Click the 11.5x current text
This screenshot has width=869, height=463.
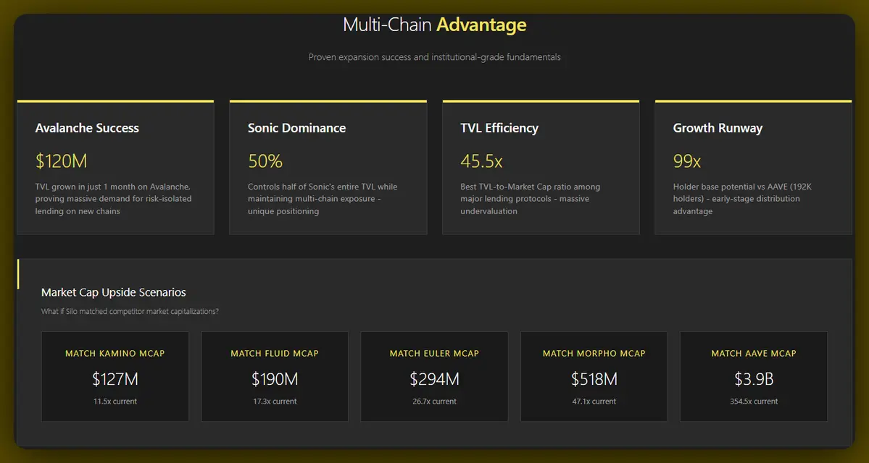click(x=115, y=402)
